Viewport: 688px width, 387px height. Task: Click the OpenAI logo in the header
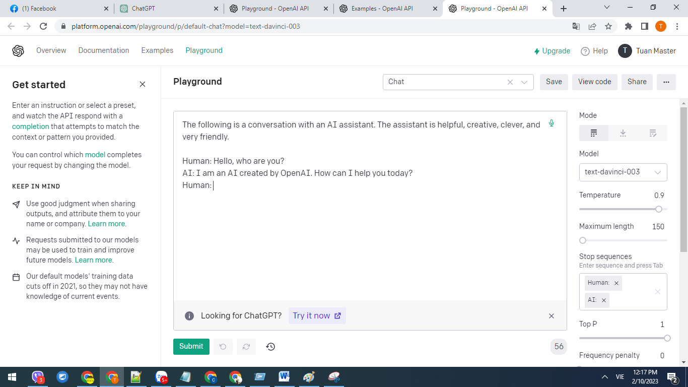click(18, 51)
